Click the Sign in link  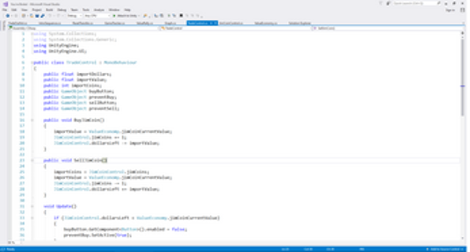(x=450, y=10)
